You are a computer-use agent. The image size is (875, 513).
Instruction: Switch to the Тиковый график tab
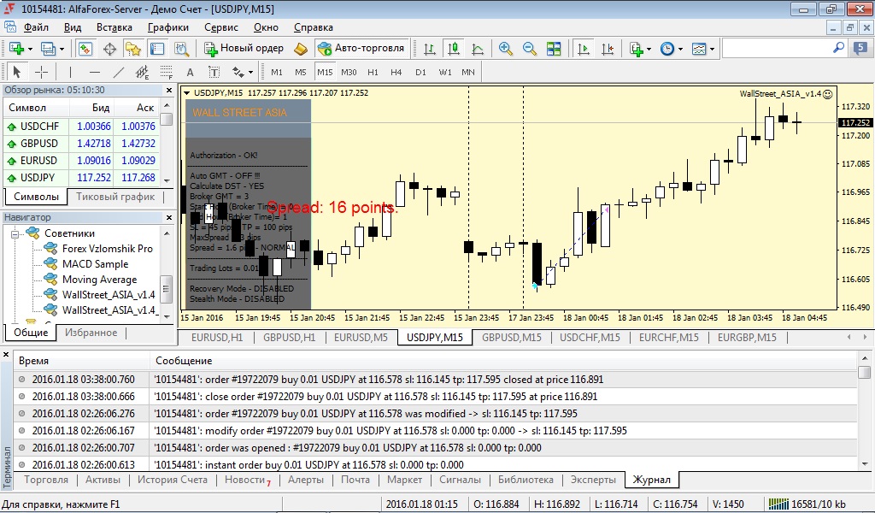(x=115, y=197)
